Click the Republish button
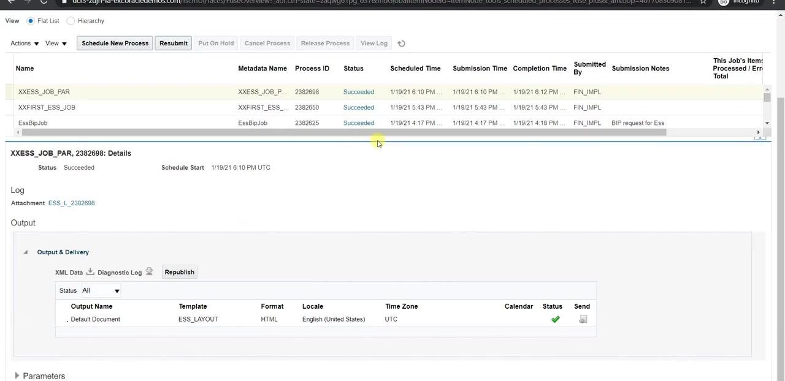 pyautogui.click(x=180, y=273)
